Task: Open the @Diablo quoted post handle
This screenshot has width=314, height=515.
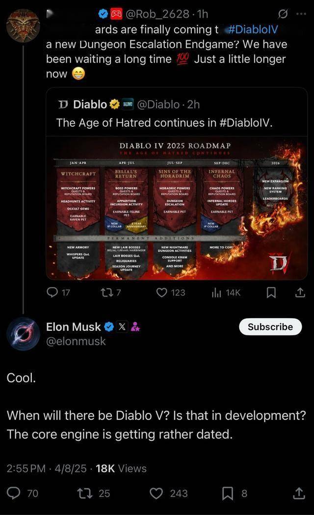Action: click(x=158, y=104)
